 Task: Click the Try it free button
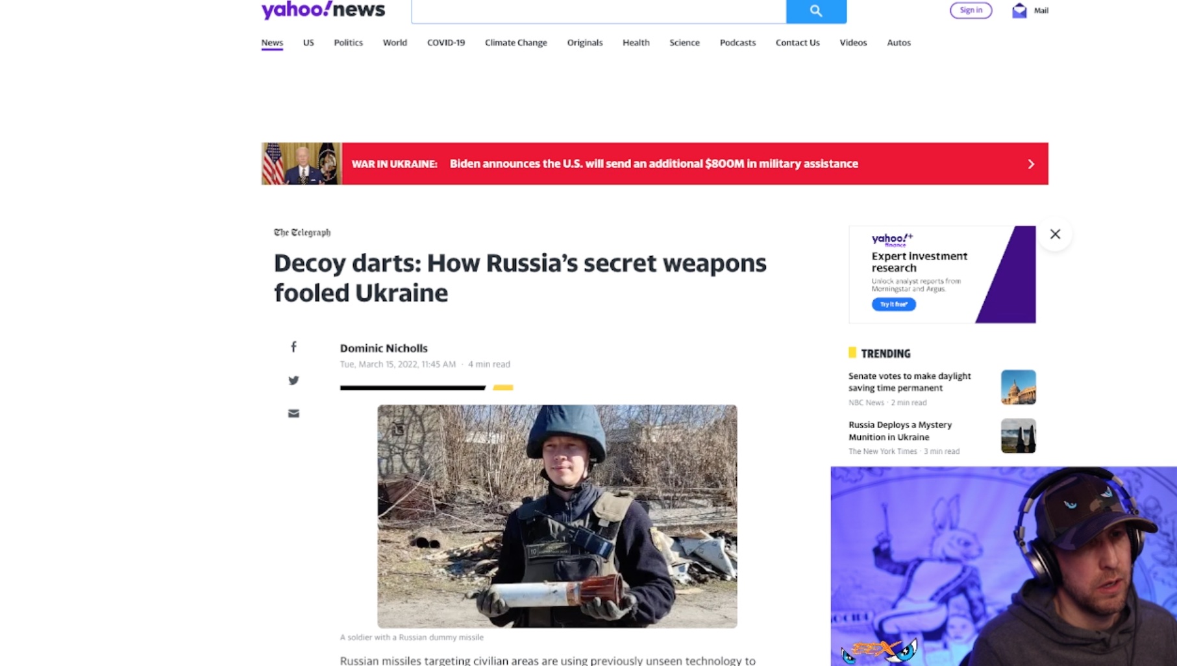[893, 304]
